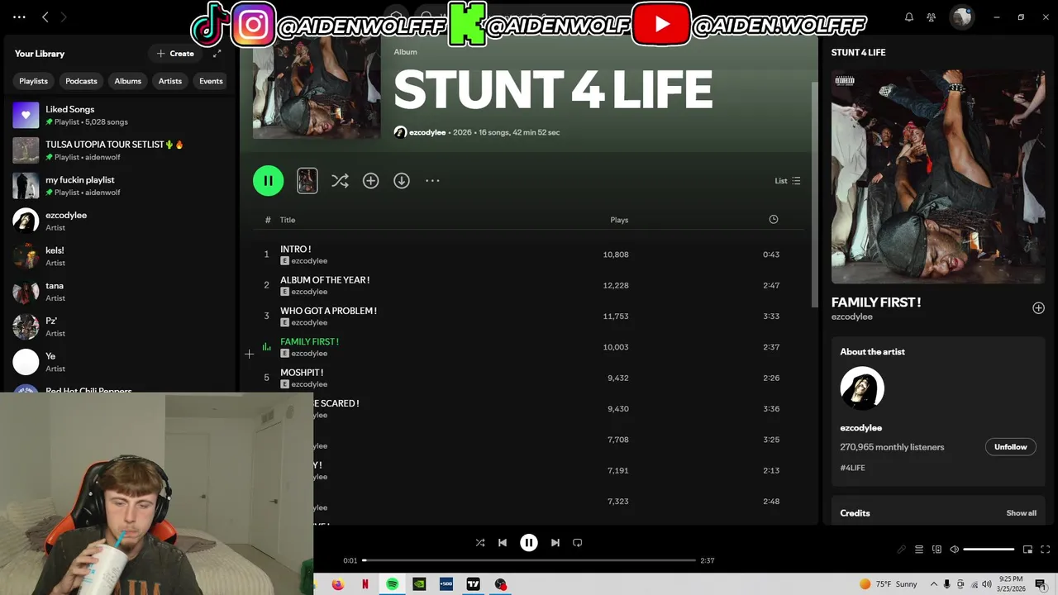This screenshot has width=1058, height=595.
Task: Seek within the song progress bar
Action: click(x=529, y=560)
